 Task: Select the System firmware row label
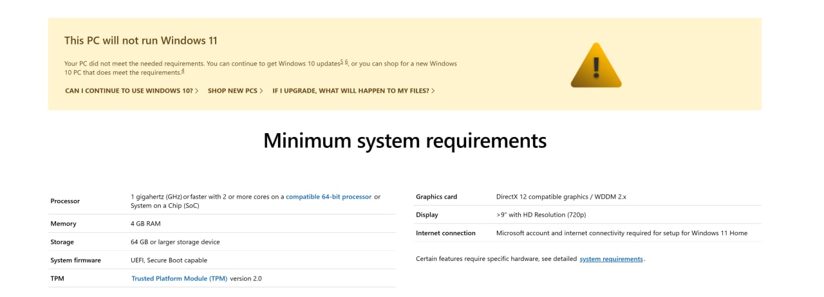(x=75, y=260)
